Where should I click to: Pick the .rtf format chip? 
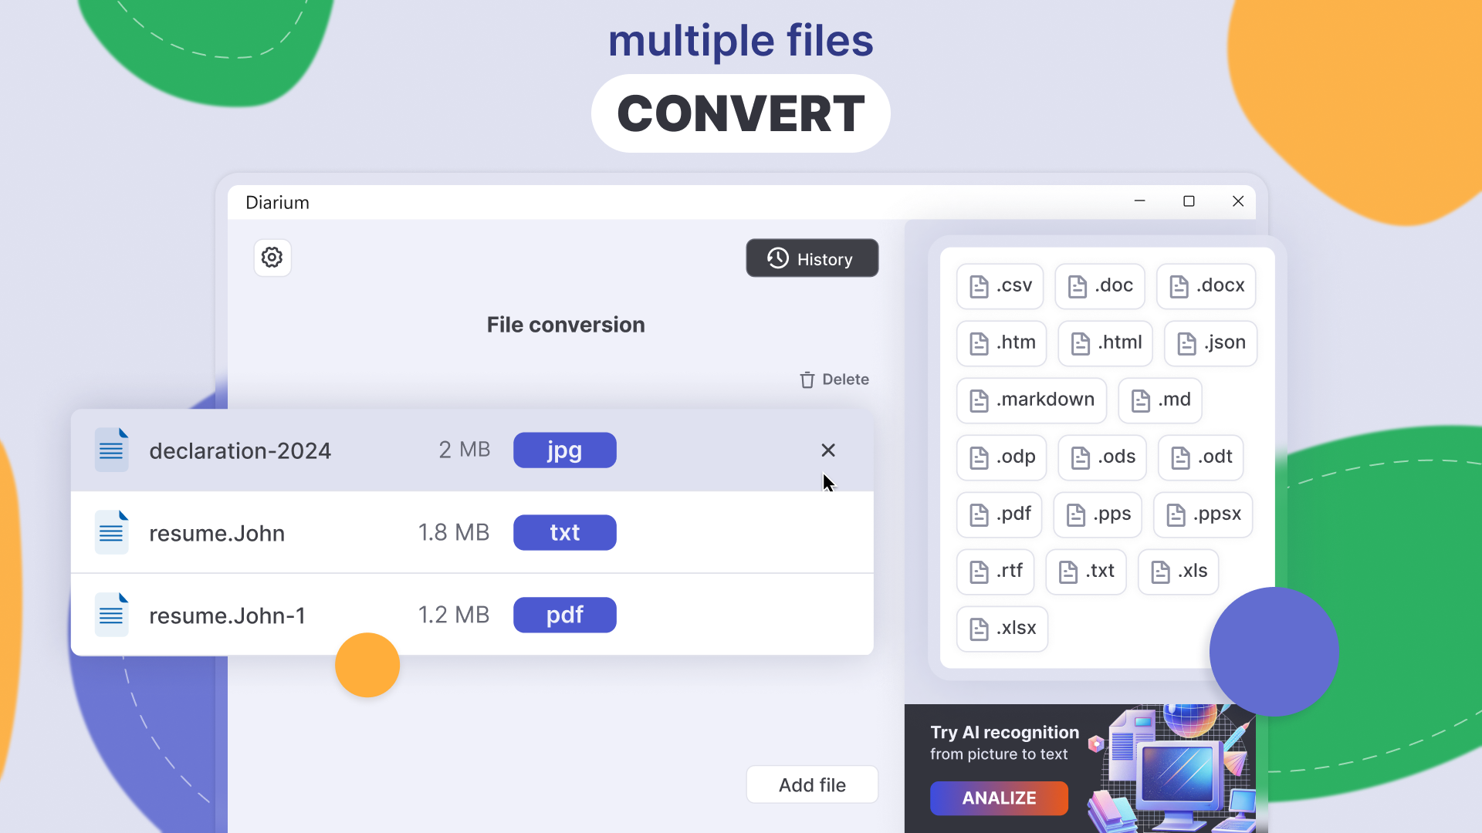pos(996,572)
